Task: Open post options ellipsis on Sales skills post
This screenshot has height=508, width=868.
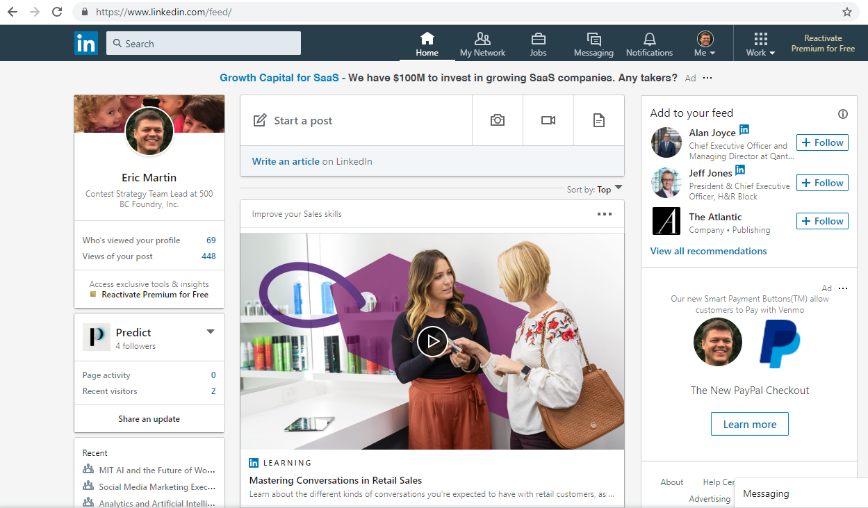Action: (605, 214)
